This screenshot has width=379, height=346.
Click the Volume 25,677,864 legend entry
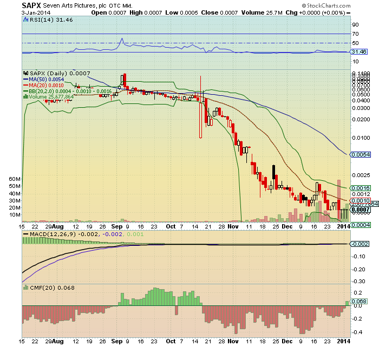click(51, 97)
